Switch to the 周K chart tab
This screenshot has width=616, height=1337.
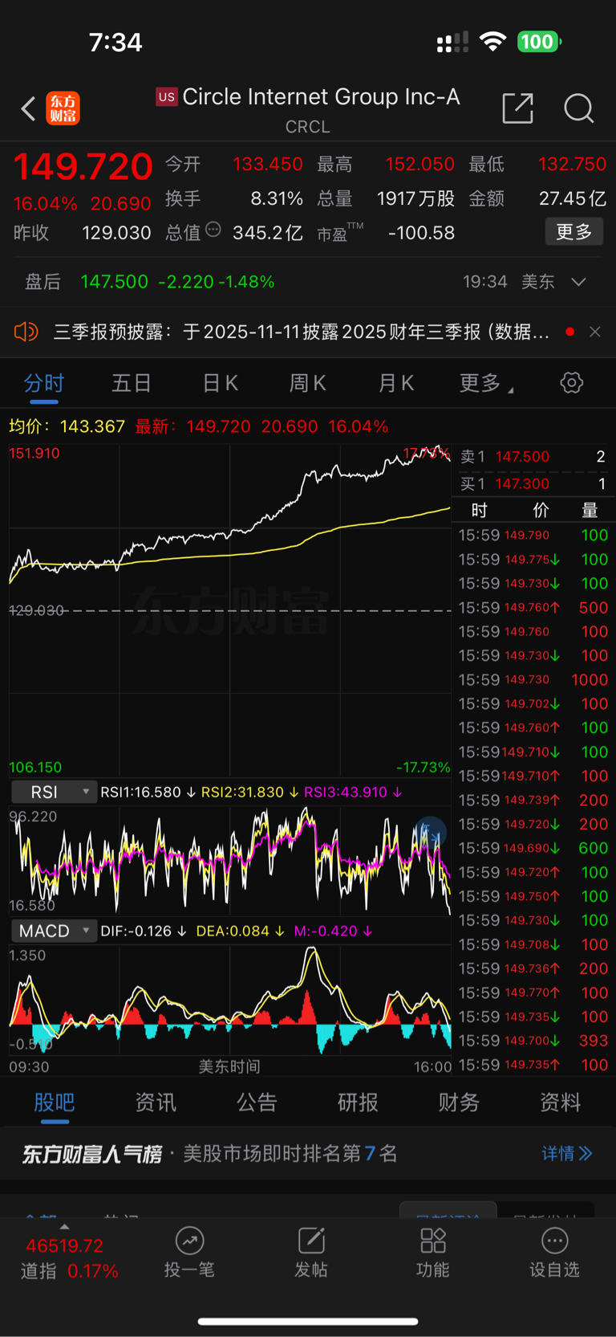pos(307,383)
